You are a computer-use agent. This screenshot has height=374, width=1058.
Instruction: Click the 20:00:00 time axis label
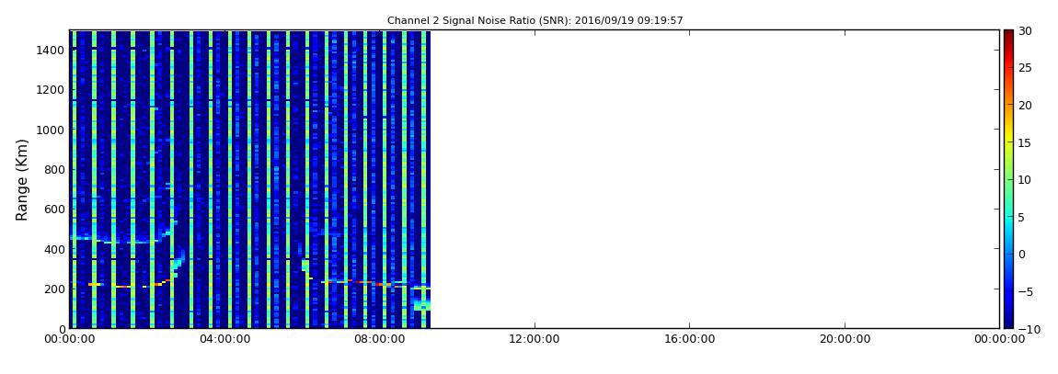(x=845, y=340)
